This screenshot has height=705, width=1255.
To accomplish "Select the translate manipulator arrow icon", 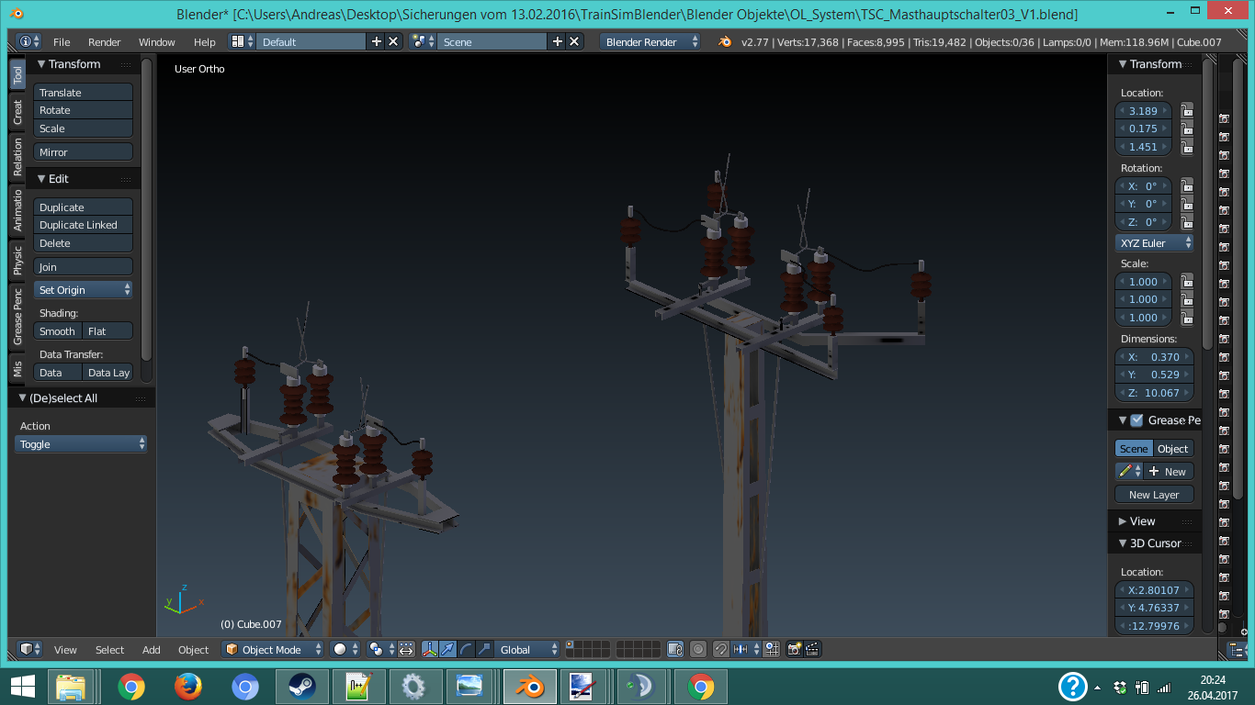I will click(x=447, y=649).
